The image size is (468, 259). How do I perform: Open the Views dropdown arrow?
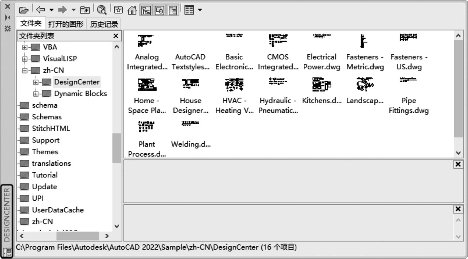(200, 10)
